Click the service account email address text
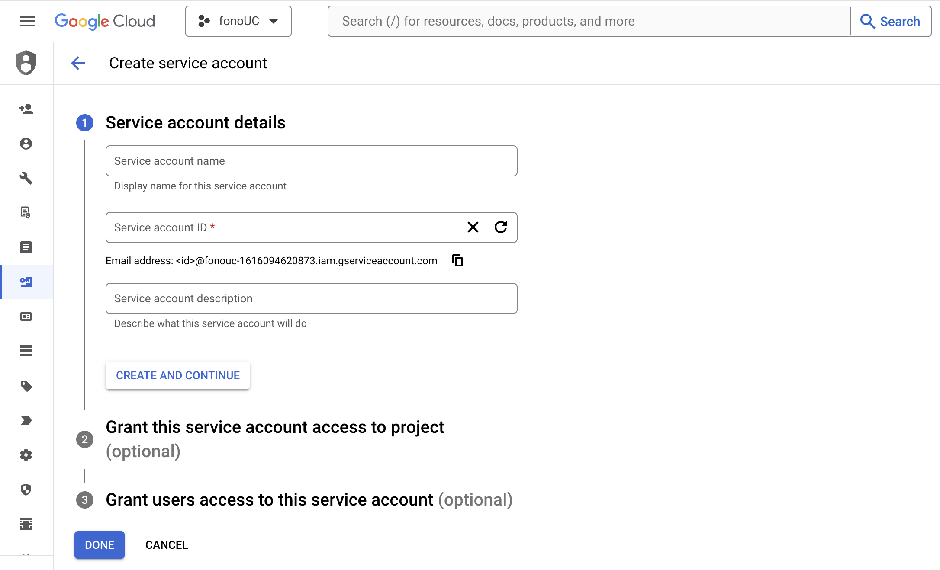940x570 pixels. pos(271,261)
